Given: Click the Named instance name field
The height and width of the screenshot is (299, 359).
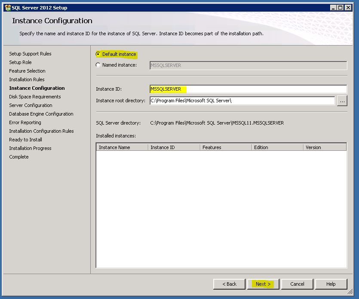Looking at the screenshot, I should click(248, 65).
